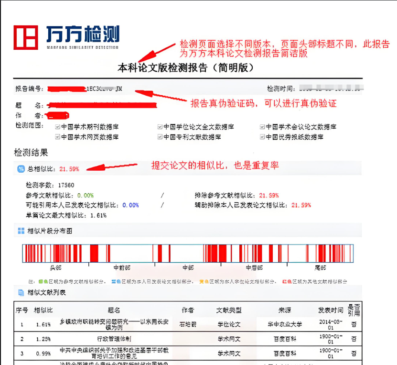Click the 作者 column header

[x=188, y=310]
